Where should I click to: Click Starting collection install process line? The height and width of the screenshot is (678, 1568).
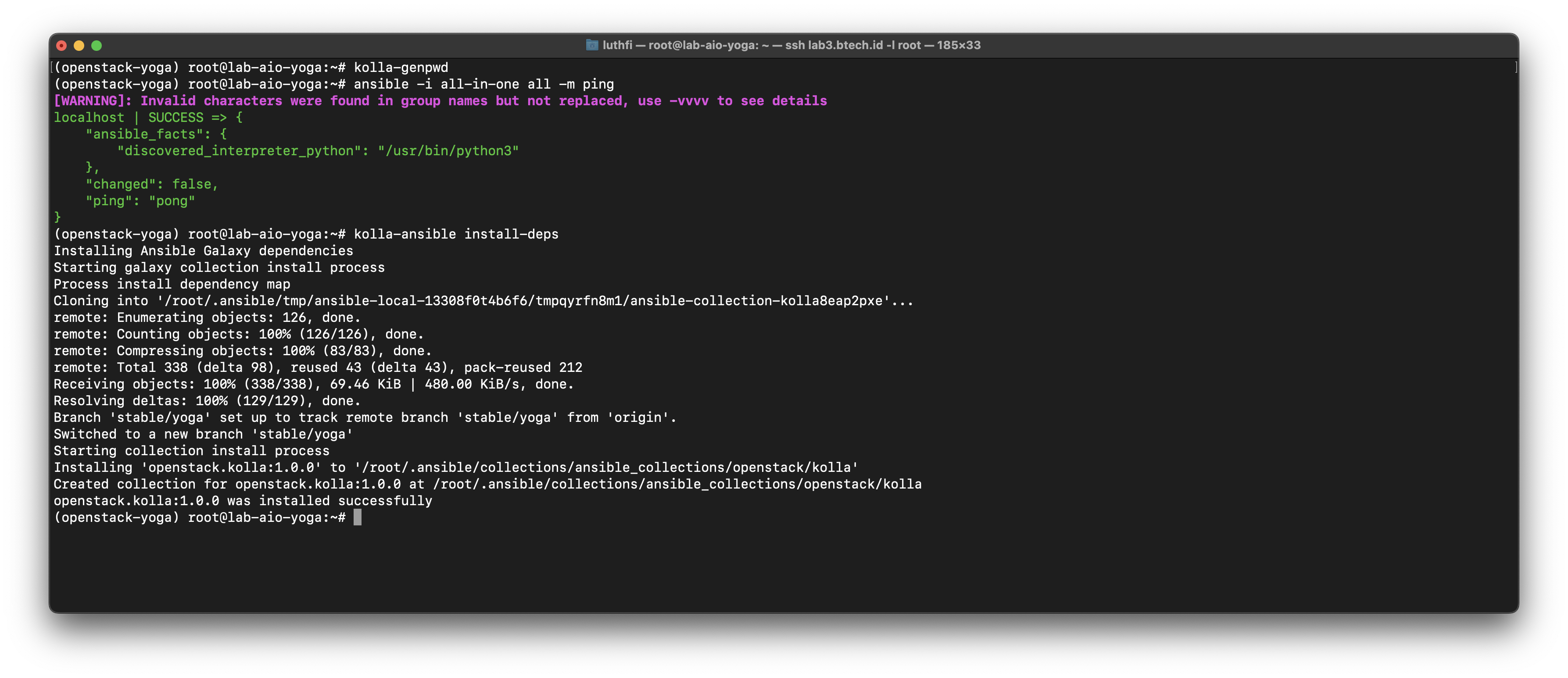tap(191, 451)
